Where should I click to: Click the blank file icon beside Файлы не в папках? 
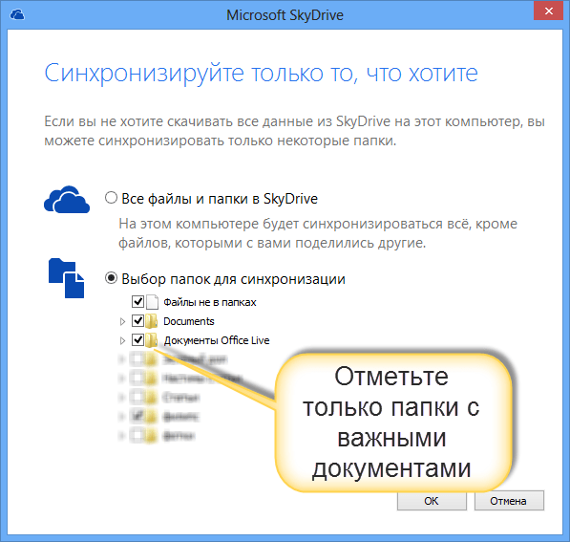point(153,302)
